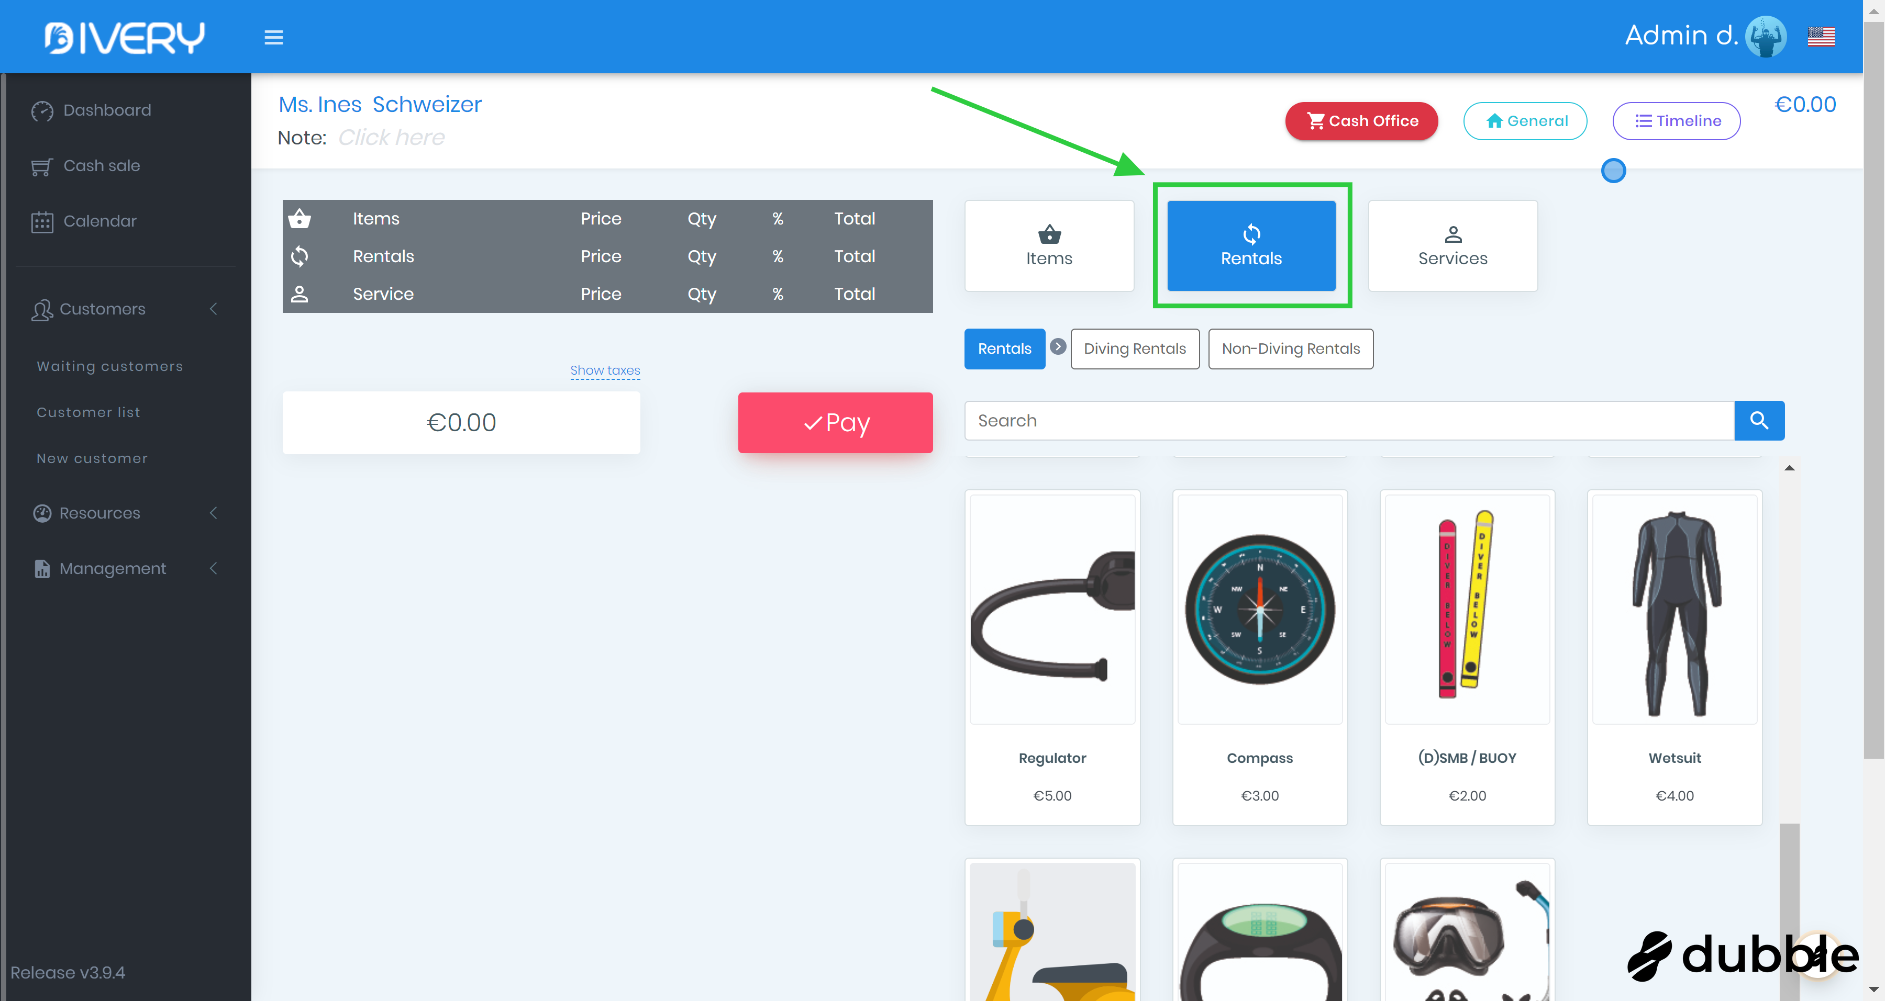
Task: Click the Show taxes link
Action: tap(604, 370)
